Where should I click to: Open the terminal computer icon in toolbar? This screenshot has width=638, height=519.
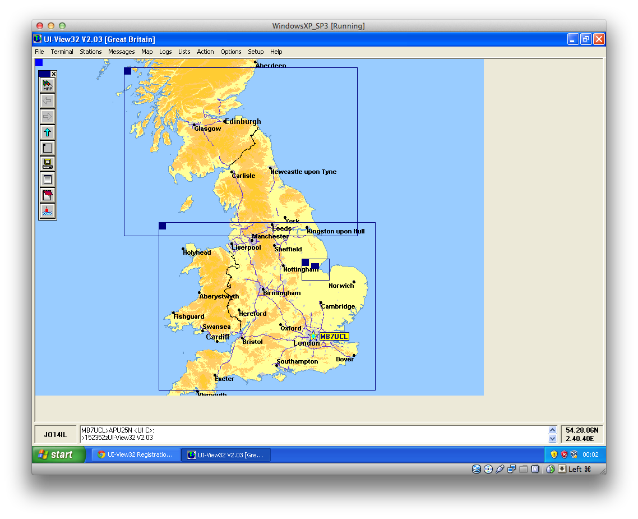click(x=48, y=164)
